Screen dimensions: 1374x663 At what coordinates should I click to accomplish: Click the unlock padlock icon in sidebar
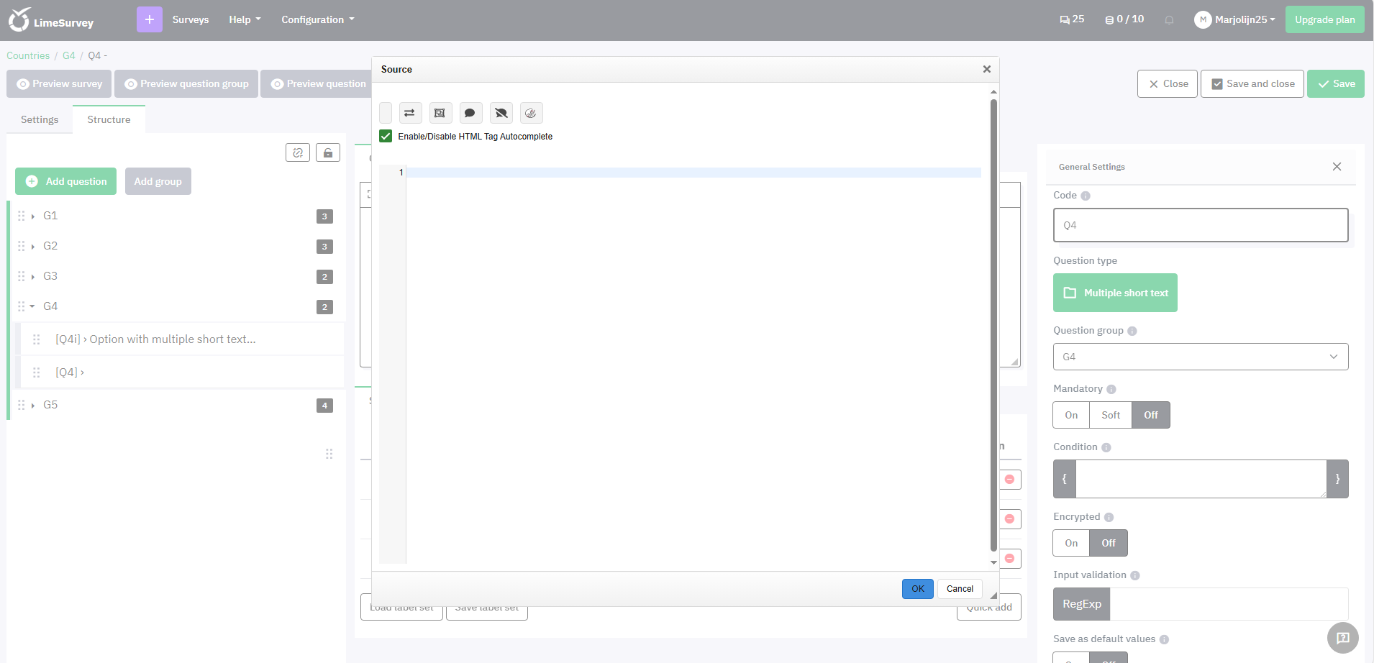click(x=328, y=152)
